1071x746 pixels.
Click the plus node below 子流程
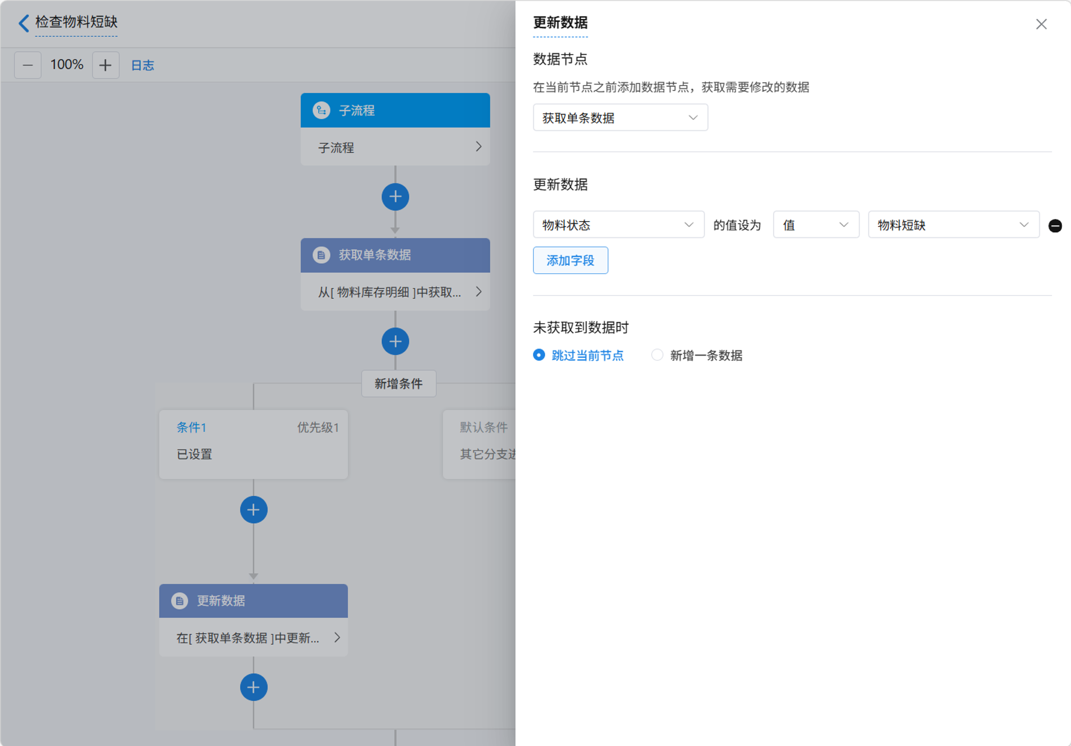[395, 197]
